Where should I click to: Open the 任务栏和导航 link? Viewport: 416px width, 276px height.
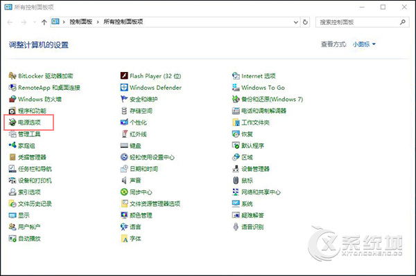coord(35,169)
